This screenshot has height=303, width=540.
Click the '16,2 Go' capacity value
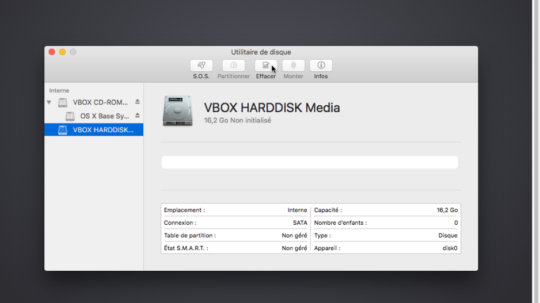[447, 210]
